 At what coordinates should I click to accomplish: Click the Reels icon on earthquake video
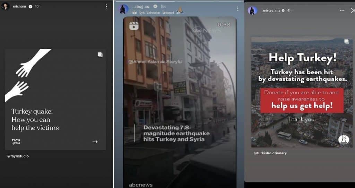coord(133,26)
